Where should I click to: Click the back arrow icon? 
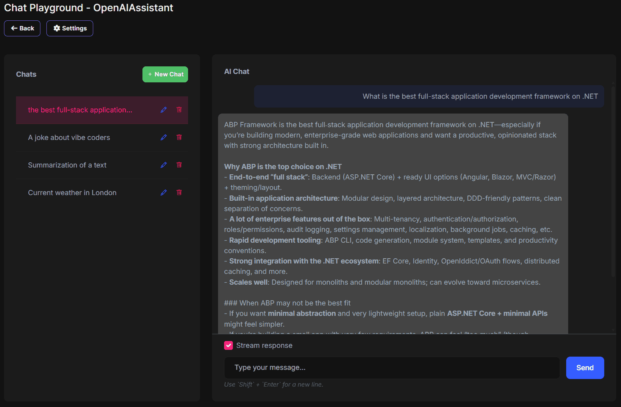(x=14, y=28)
